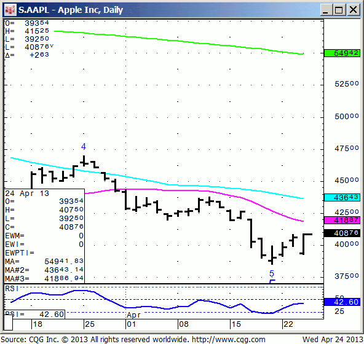Click the 450.00 price scale label
The height and width of the screenshot is (344, 364).
[x=347, y=180]
